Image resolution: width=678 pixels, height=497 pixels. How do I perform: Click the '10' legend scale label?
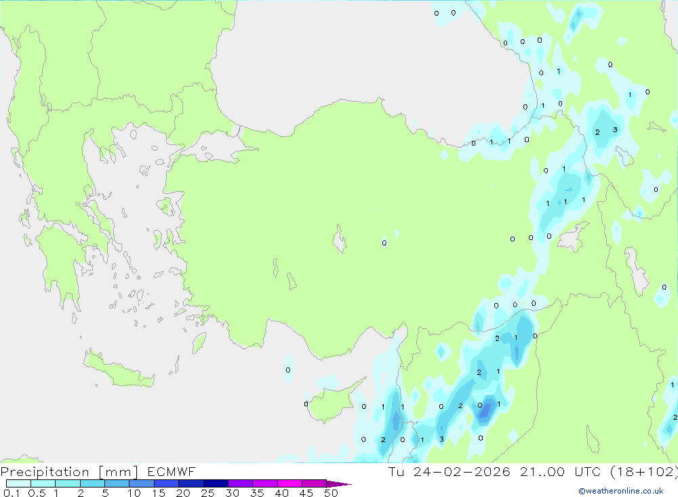[x=134, y=493]
